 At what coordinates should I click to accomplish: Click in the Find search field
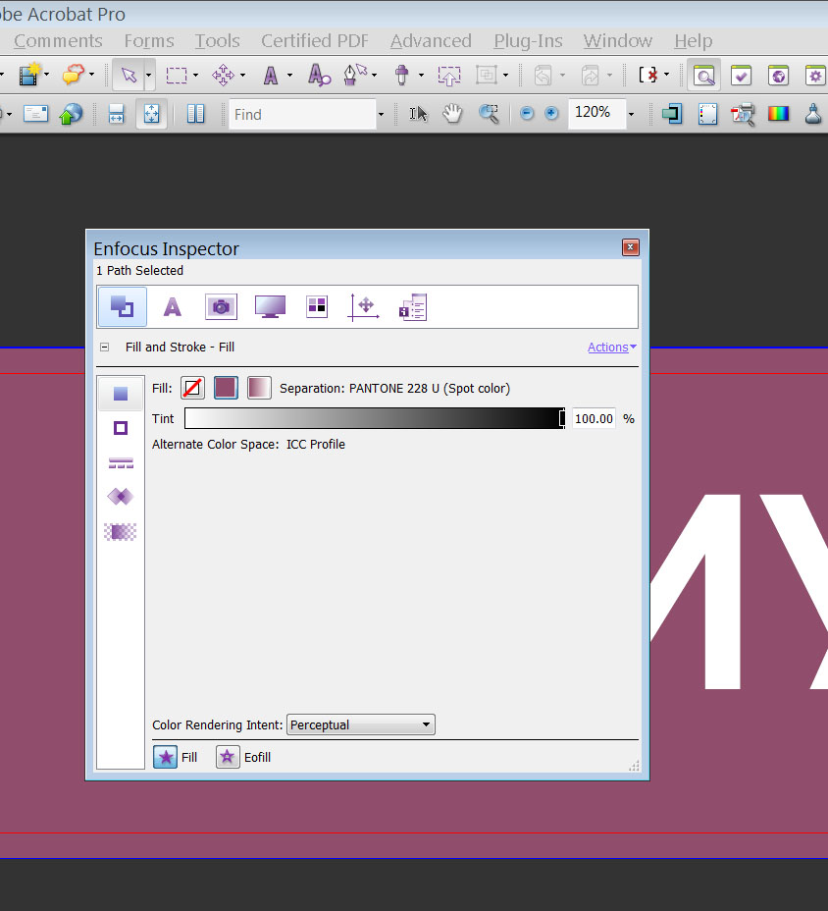[x=302, y=114]
